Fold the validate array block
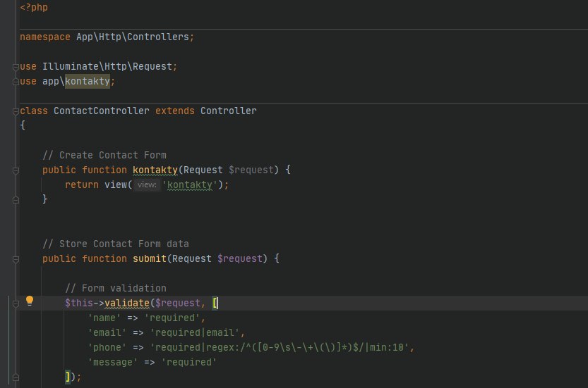The image size is (588, 388). (x=16, y=303)
